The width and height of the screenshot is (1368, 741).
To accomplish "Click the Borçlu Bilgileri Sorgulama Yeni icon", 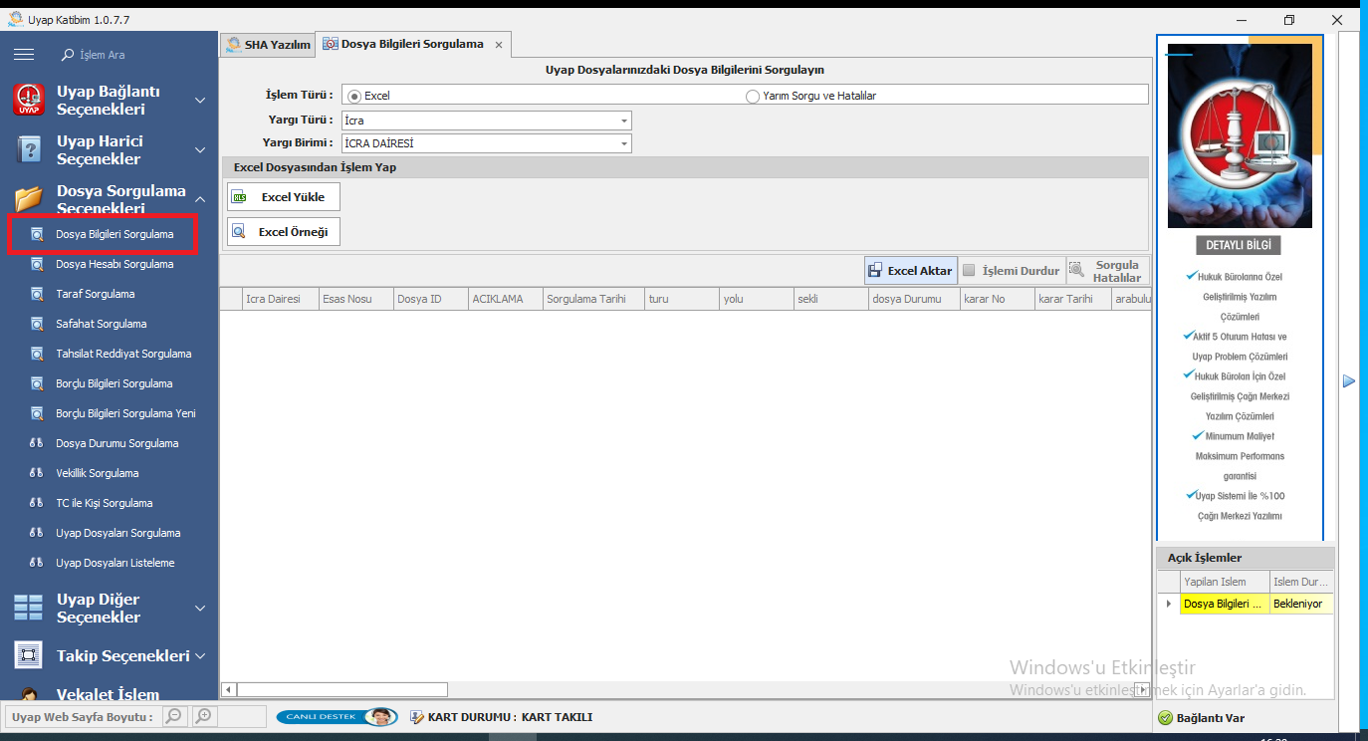I will tap(37, 413).
